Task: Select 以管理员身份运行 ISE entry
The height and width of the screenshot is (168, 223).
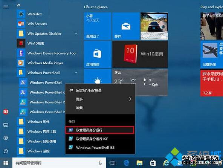Action: [x=100, y=139]
